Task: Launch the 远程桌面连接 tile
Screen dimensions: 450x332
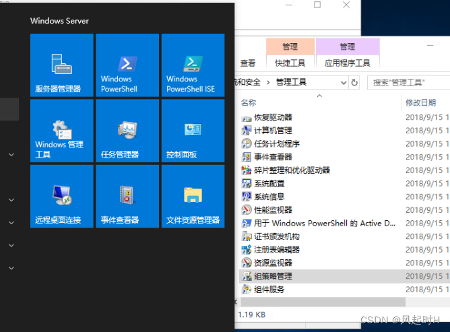Action: (x=62, y=196)
